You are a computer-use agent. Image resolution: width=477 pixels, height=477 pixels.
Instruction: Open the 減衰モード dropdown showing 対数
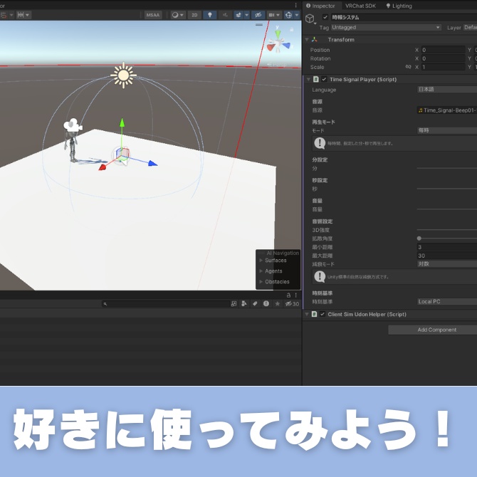click(x=447, y=263)
